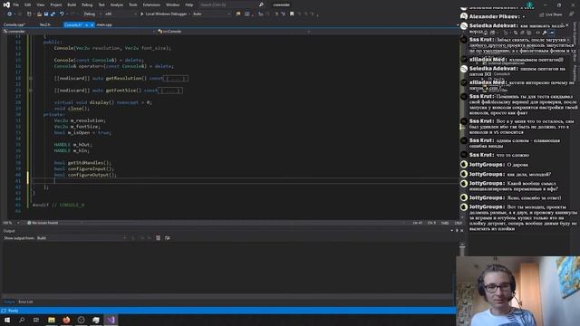Screen dimensions: 580x326
Task: Click the line 'Vec2u m_resolution;'
Action: tap(80, 120)
